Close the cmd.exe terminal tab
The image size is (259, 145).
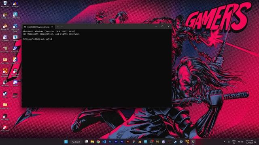click(52, 27)
